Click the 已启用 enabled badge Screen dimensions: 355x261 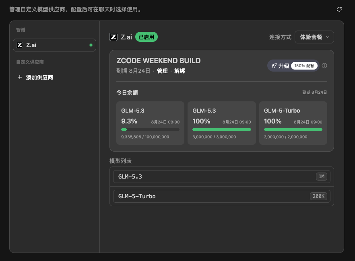pos(146,37)
